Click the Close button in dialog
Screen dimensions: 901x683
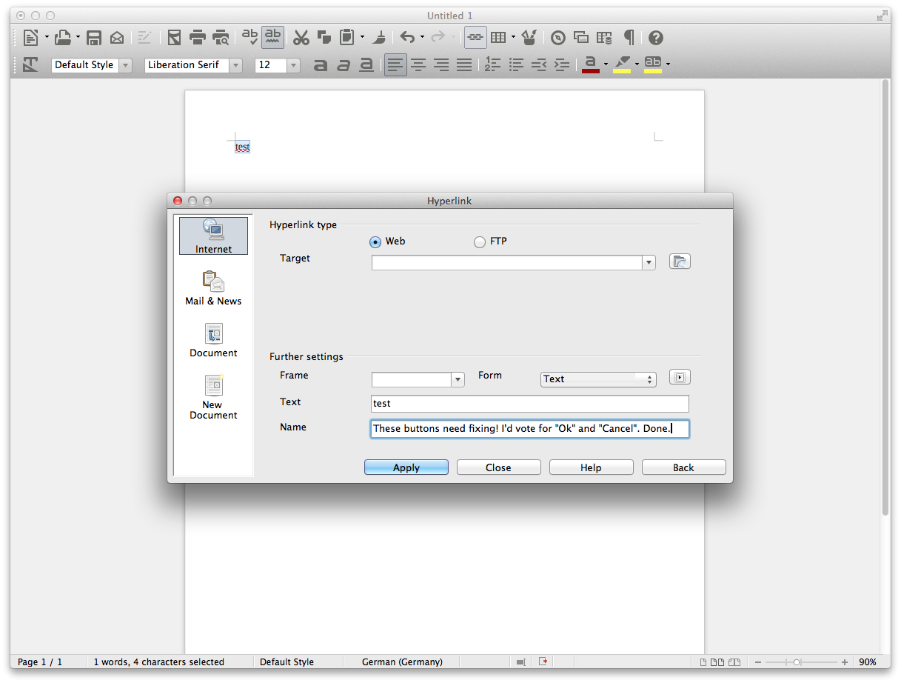pyautogui.click(x=498, y=467)
